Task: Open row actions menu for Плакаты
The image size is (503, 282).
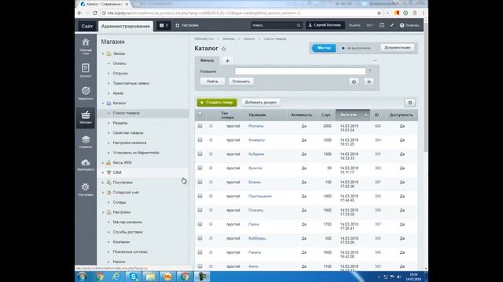Action: coord(211,210)
